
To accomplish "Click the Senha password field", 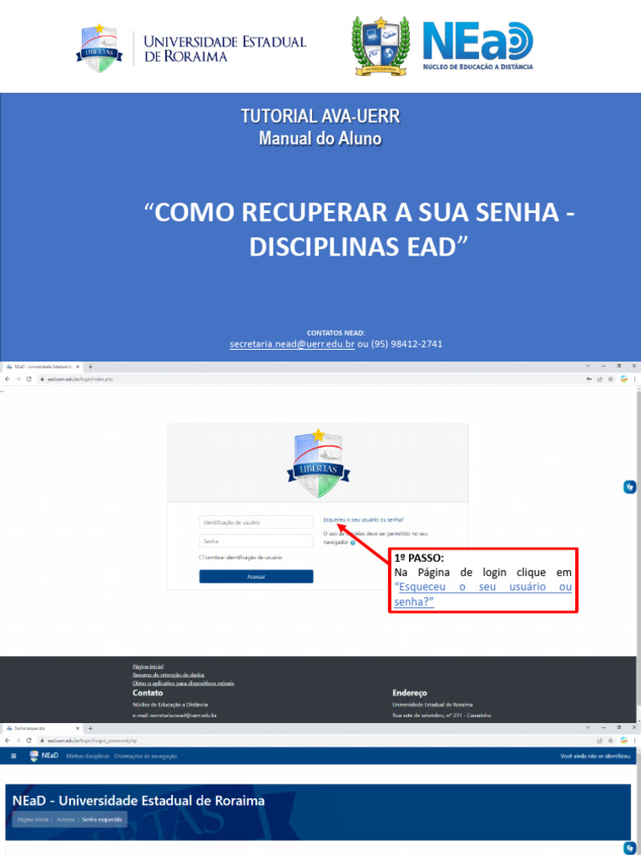I will tap(256, 541).
